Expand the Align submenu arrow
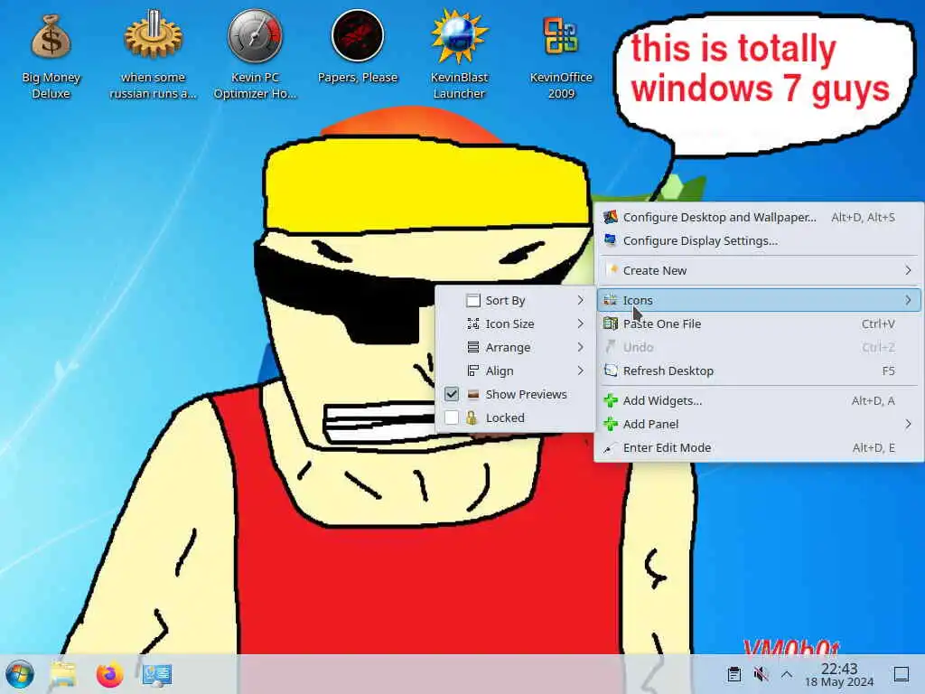This screenshot has width=925, height=694. [581, 370]
